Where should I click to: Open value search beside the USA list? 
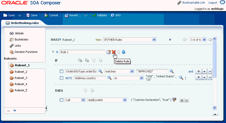(181, 78)
